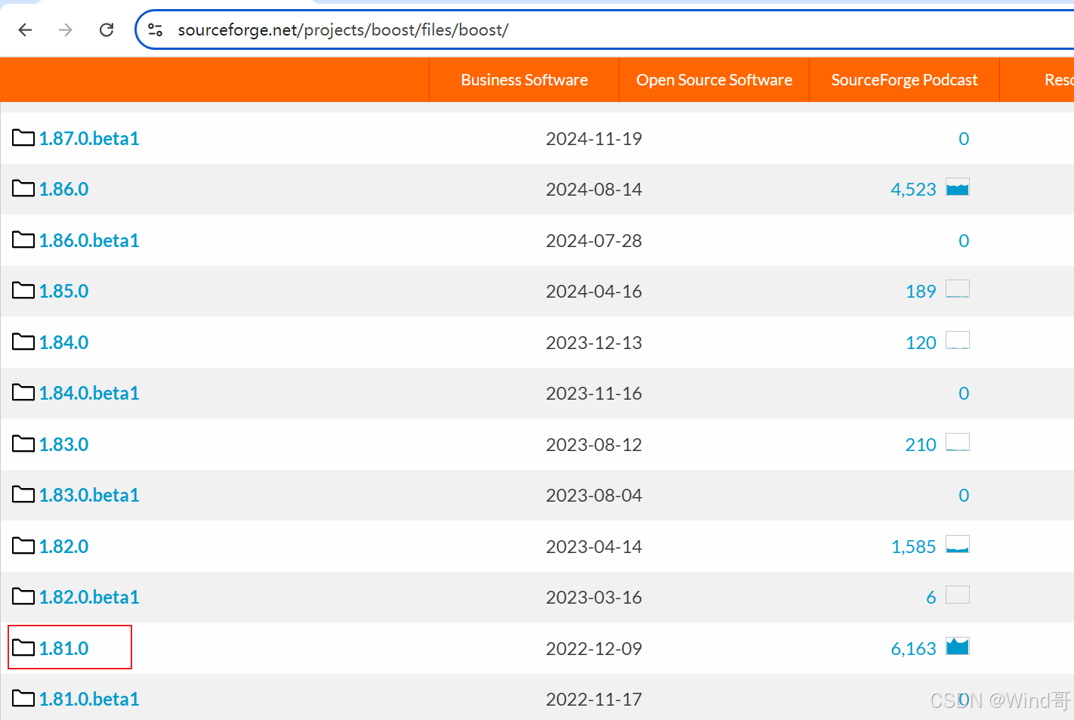This screenshot has height=720, width=1074.
Task: Click the forward navigation arrow
Action: pos(65,29)
